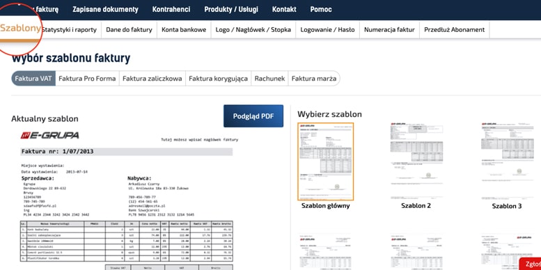The image size is (541, 270).
Task: Open the Zapisane dokumenty menu
Action: (105, 10)
